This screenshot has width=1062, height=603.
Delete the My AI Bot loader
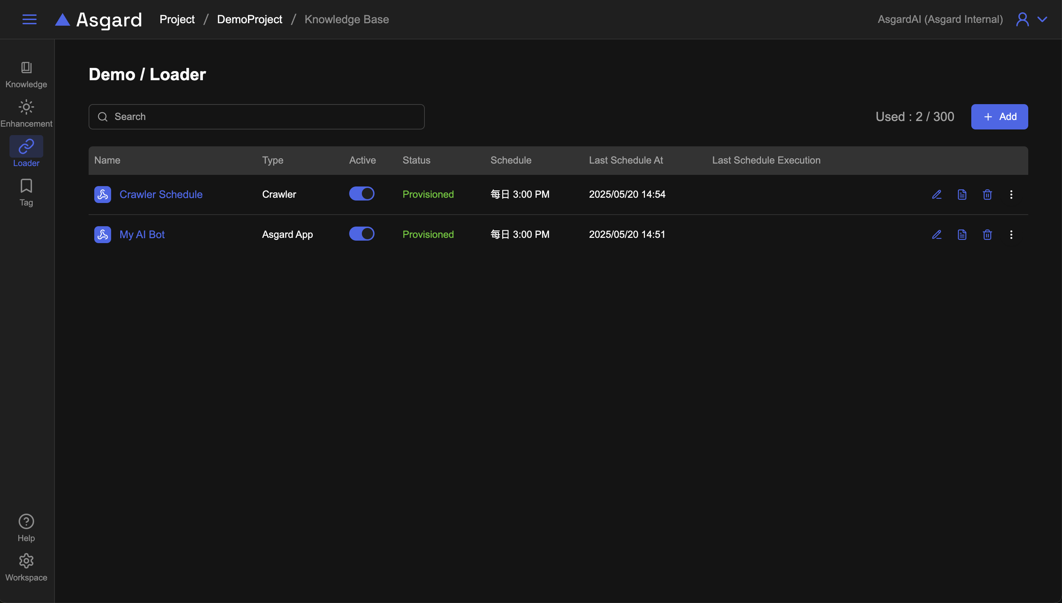pyautogui.click(x=987, y=234)
